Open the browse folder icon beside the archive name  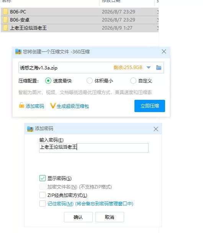[x=159, y=68]
